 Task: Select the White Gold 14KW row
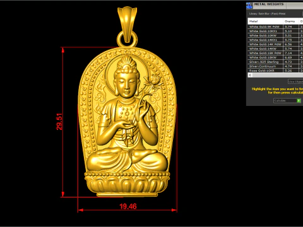click(x=275, y=49)
